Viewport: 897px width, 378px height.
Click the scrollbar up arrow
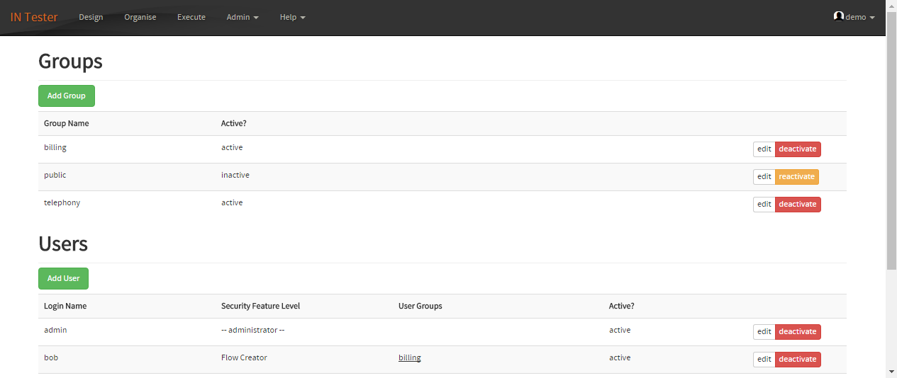point(891,6)
